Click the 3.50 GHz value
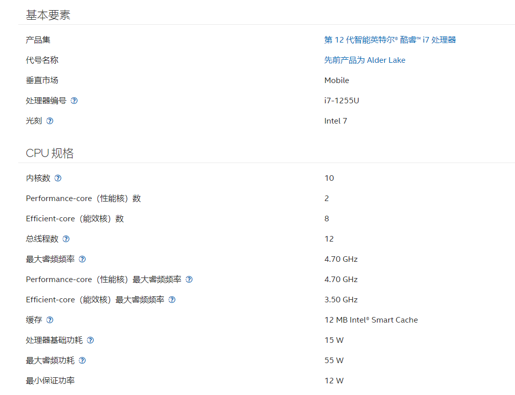The width and height of the screenshot is (515, 395). click(x=341, y=299)
